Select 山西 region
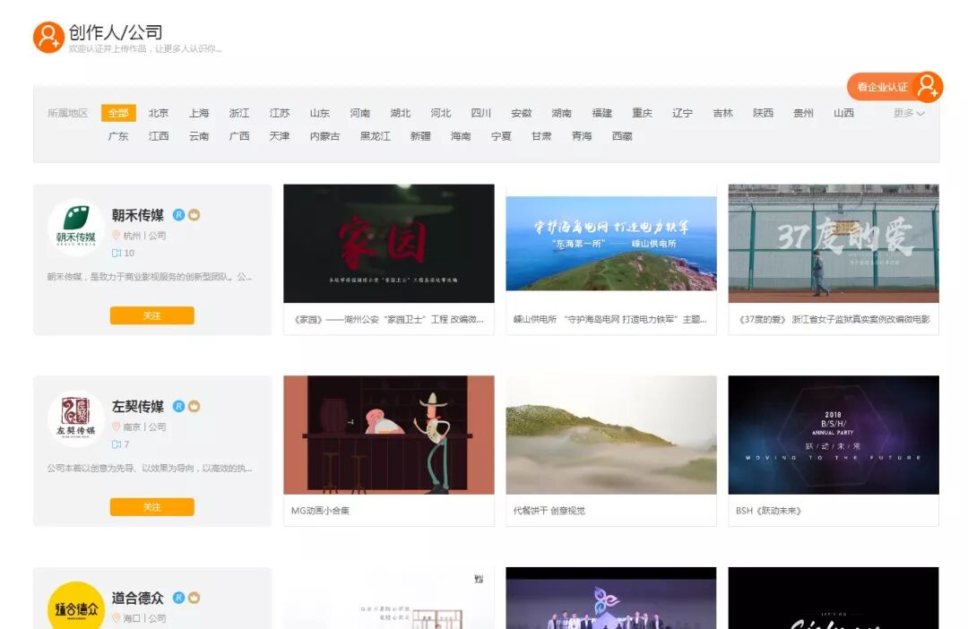The width and height of the screenshot is (968, 629). (844, 113)
